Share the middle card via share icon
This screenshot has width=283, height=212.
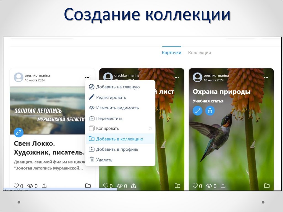pyautogui.click(x=133, y=185)
